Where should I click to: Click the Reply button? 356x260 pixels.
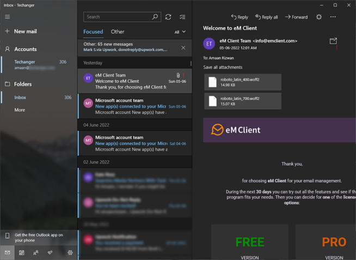click(240, 17)
